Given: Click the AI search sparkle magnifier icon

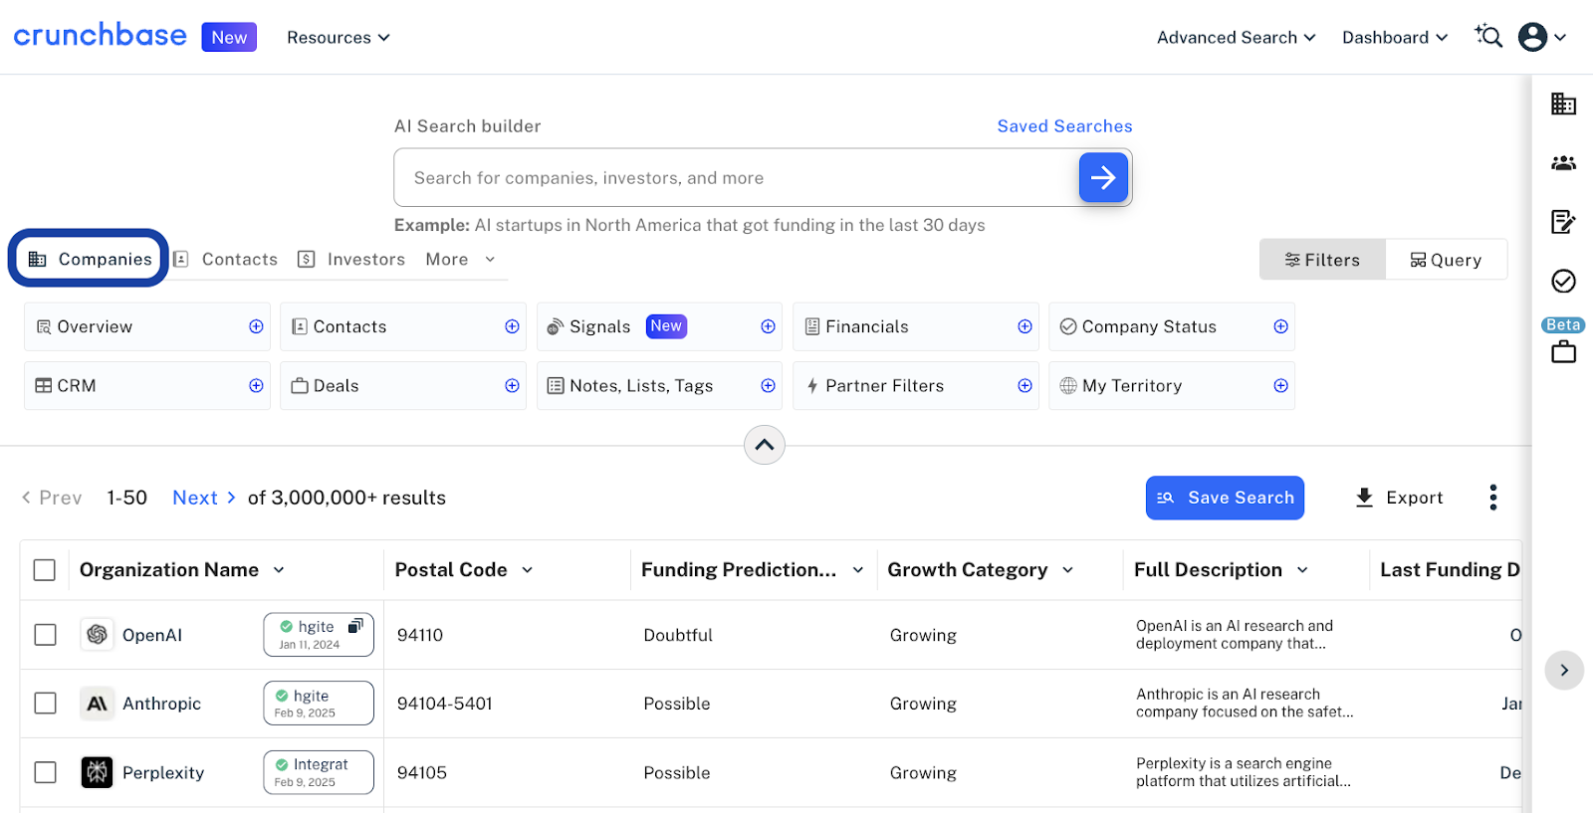Looking at the screenshot, I should (1488, 36).
